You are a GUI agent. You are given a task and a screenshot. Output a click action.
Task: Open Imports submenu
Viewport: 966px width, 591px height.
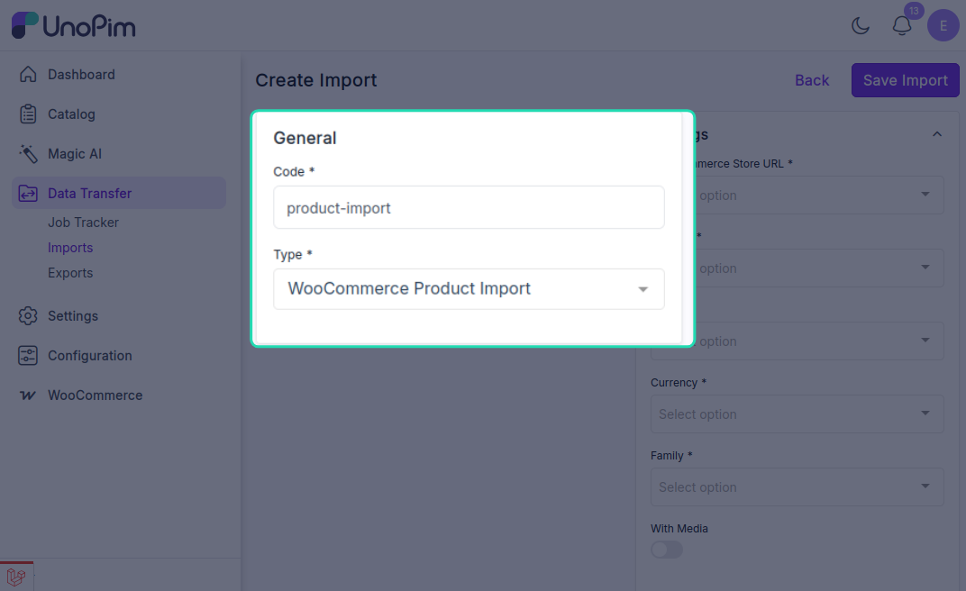coord(70,248)
